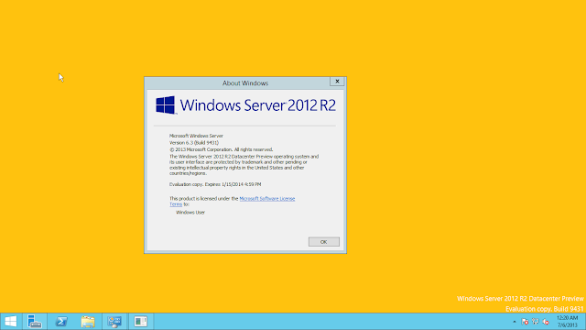This screenshot has height=330, width=586.
Task: Open the Microsoft Software License link
Action: point(266,199)
